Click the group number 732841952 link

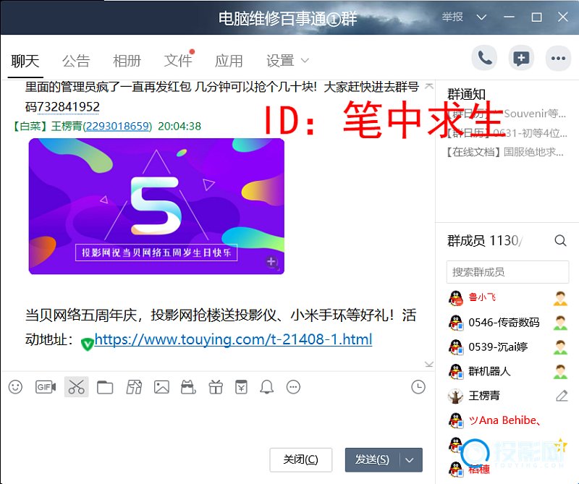pyautogui.click(x=68, y=107)
